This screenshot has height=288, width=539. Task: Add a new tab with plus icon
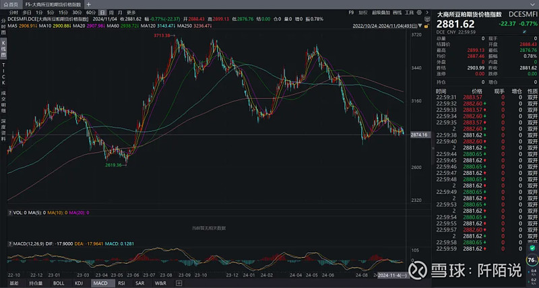89,5
